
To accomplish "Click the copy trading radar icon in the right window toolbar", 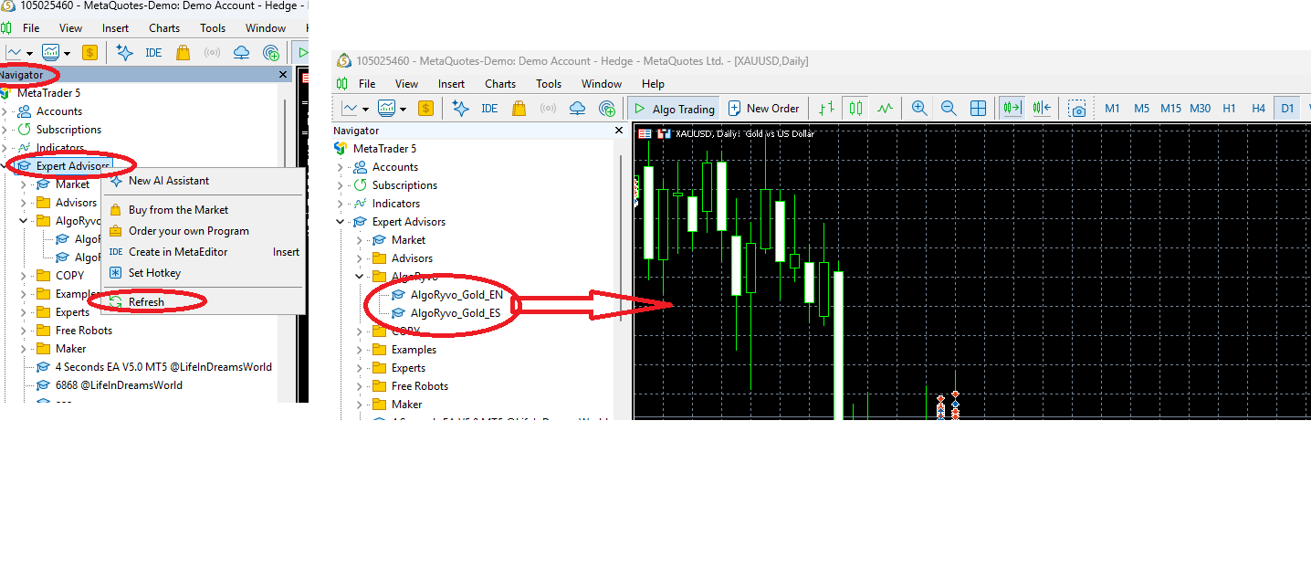I will pyautogui.click(x=606, y=108).
